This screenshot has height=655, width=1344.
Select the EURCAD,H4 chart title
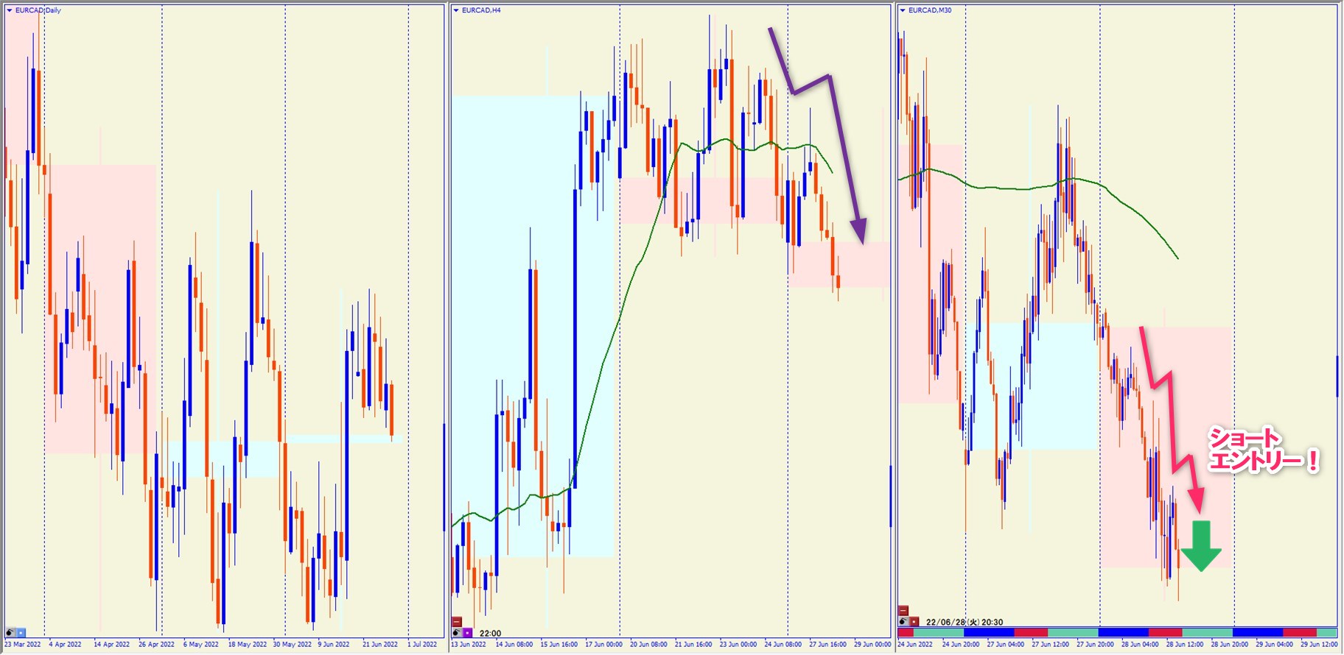click(x=481, y=10)
